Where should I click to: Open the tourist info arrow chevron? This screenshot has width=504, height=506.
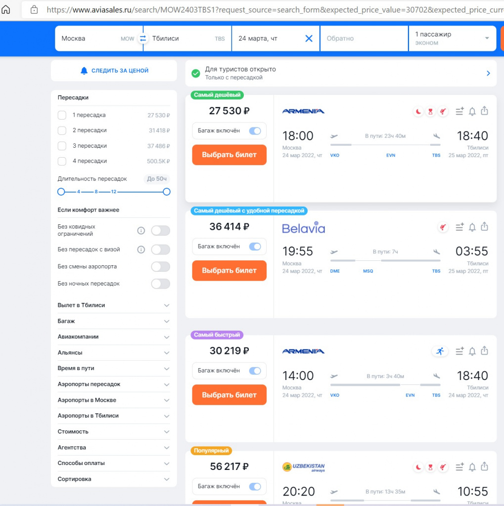click(488, 73)
